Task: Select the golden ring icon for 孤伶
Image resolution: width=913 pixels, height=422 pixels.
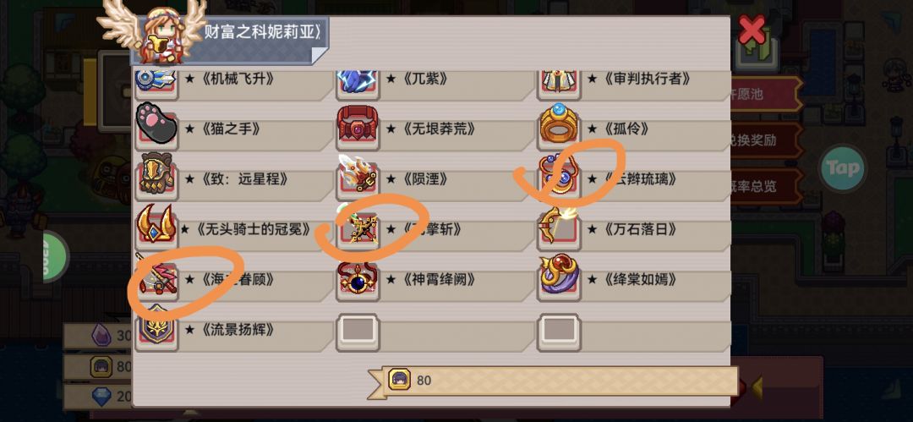Action: click(559, 124)
